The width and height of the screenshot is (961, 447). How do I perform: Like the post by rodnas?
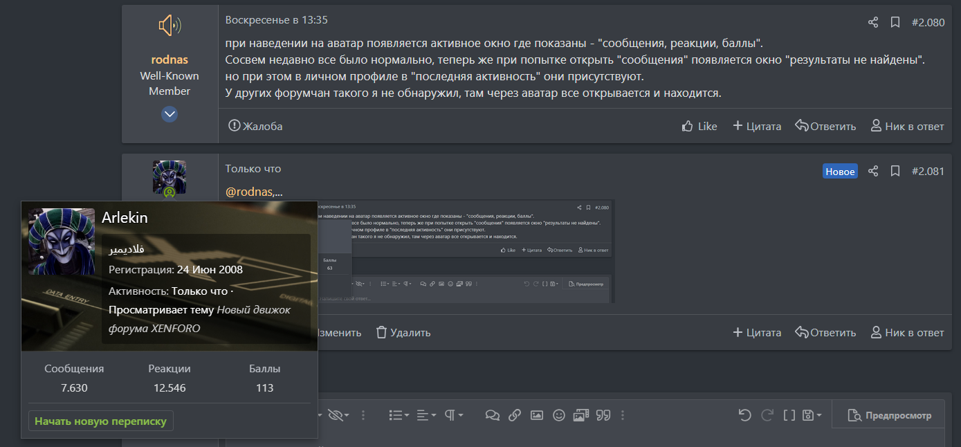coord(699,126)
